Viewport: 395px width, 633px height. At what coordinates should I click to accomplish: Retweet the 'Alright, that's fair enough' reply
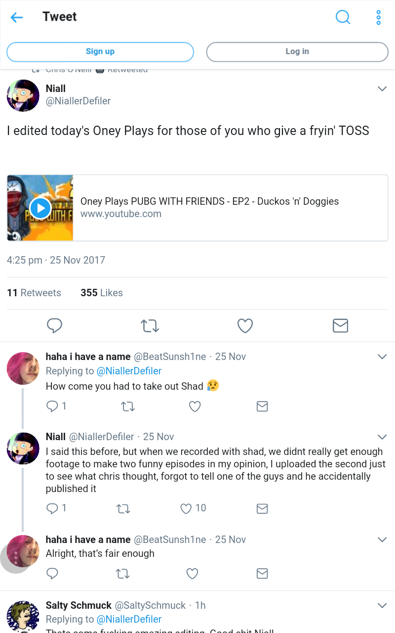pos(122,574)
